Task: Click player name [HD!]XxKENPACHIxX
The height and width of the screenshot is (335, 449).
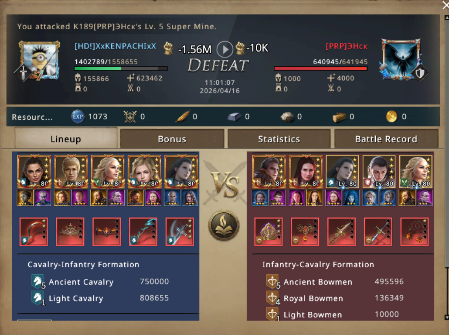Action: 115,46
